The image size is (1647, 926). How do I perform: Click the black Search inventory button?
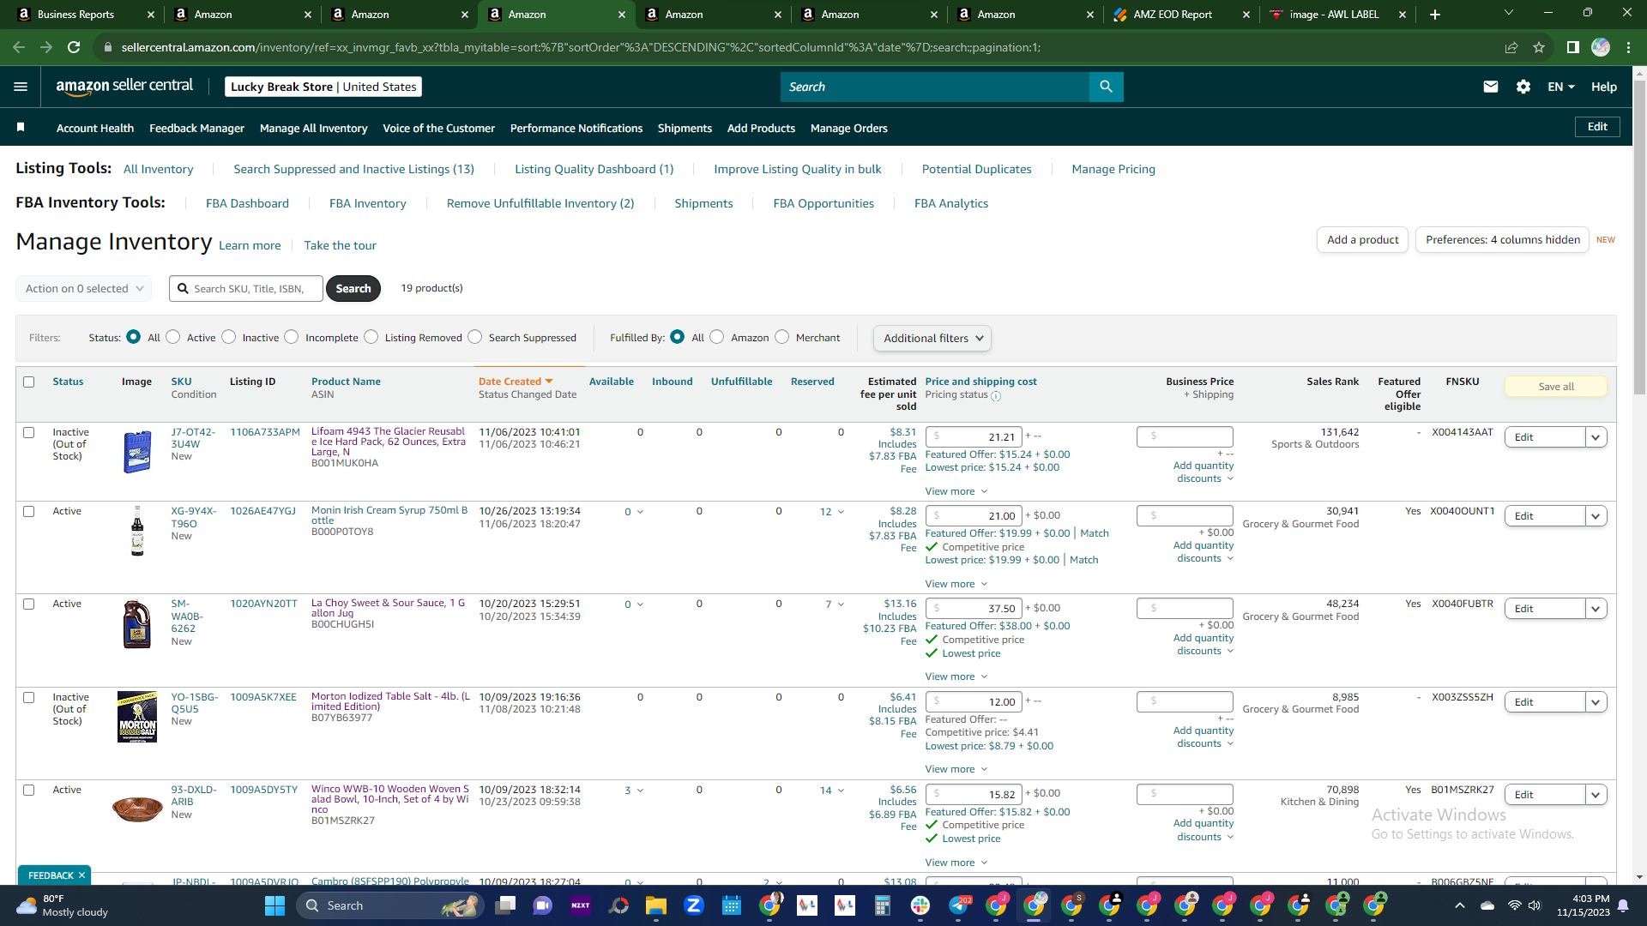353,289
